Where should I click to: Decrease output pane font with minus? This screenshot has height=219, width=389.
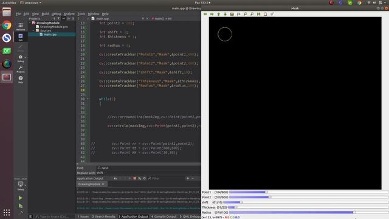pos(193,178)
